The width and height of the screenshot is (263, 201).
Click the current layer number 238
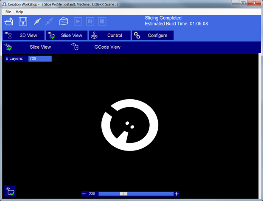(92, 194)
